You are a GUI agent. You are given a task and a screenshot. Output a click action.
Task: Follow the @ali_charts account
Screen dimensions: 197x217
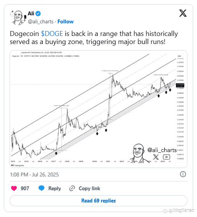pyautogui.click(x=65, y=21)
